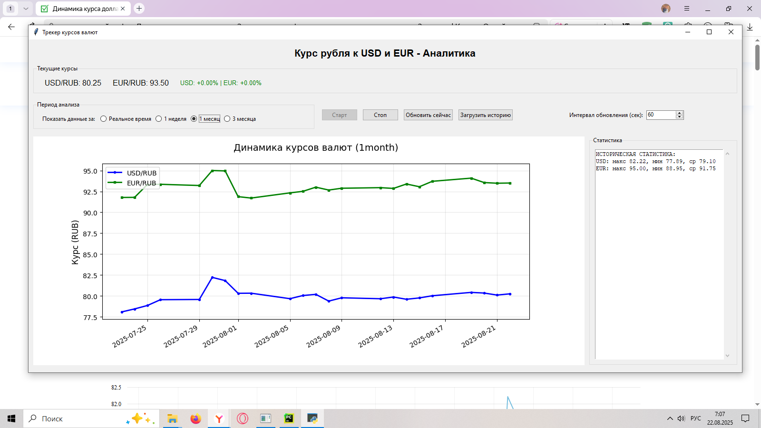
Task: Click the Tk feather icon in window title
Action: [36, 32]
